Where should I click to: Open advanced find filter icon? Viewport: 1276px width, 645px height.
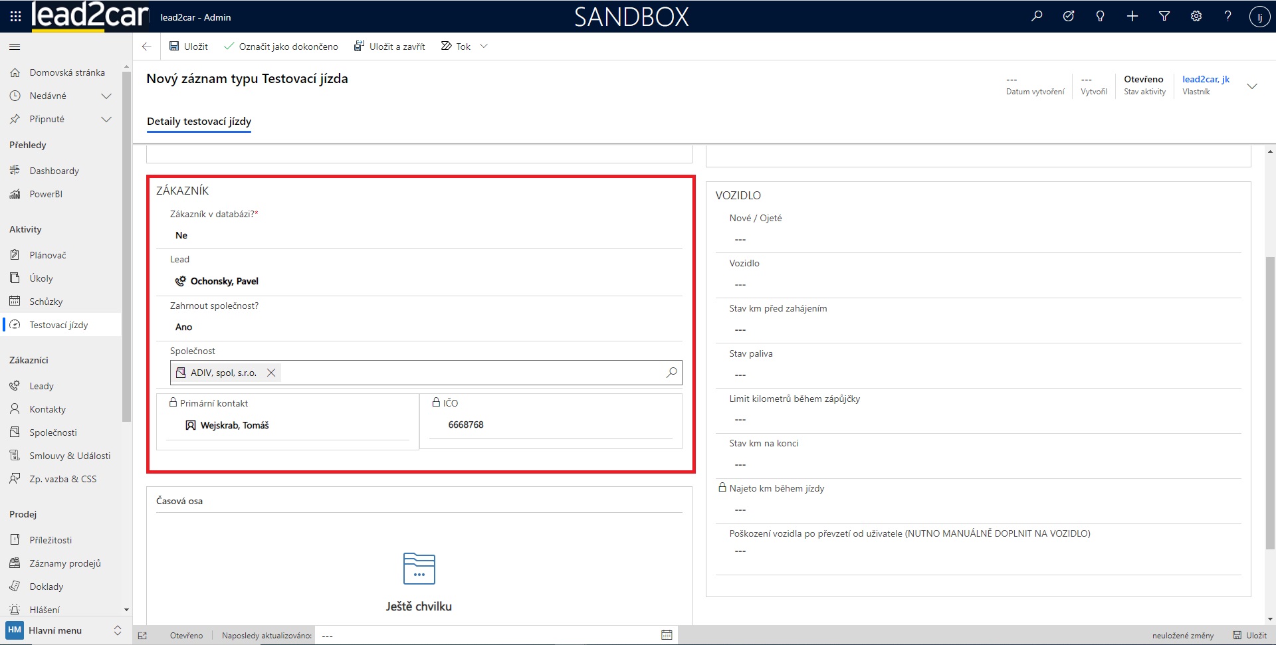click(1164, 17)
